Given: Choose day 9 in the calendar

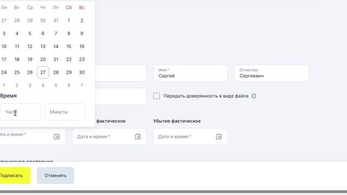Looking at the screenshot, I should tap(82, 34).
